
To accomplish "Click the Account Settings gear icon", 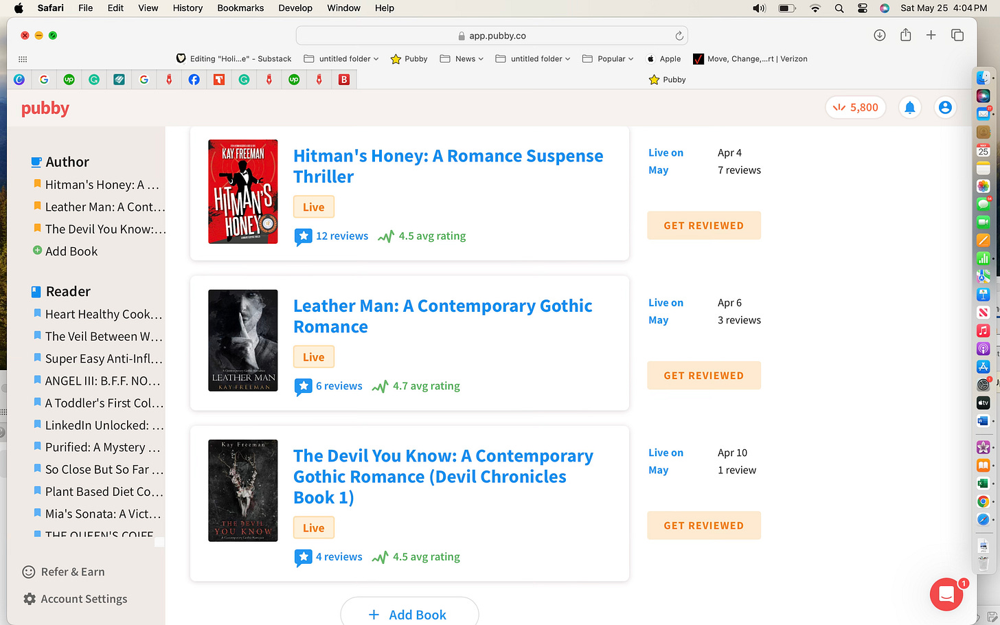I will point(30,599).
